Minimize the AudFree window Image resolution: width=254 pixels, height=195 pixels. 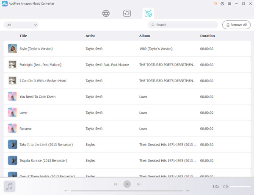237,3
